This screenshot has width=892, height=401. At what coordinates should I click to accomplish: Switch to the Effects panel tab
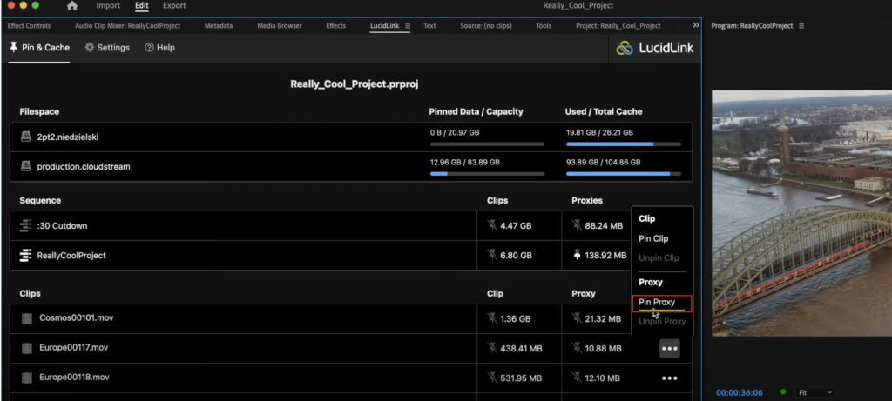pyautogui.click(x=335, y=25)
